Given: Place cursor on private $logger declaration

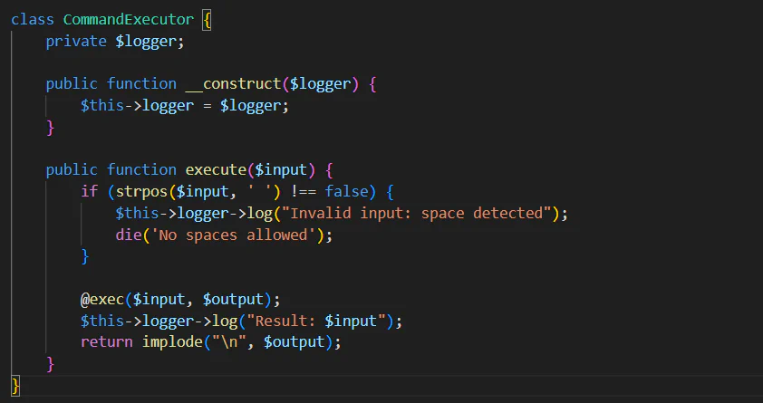Looking at the screenshot, I should 115,42.
